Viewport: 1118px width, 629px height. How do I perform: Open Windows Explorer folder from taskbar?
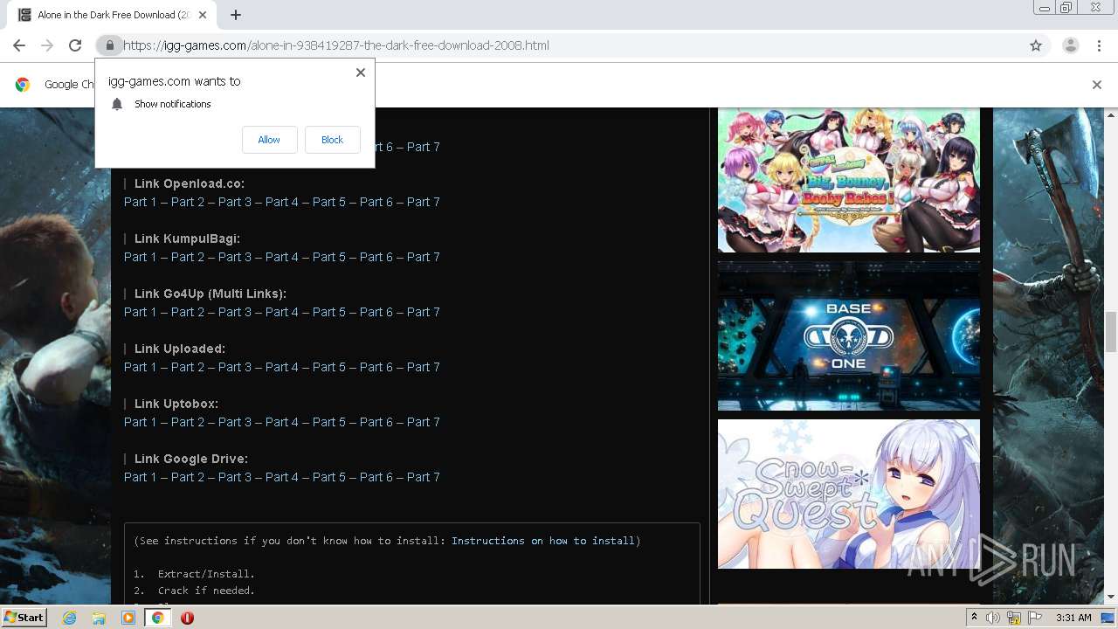point(99,618)
